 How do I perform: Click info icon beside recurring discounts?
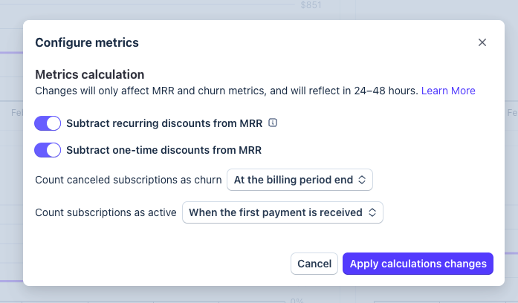point(273,123)
